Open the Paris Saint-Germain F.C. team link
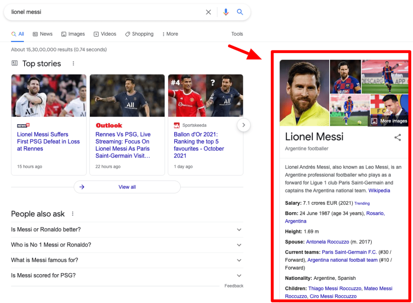This screenshot has height=303, width=413. [x=349, y=252]
